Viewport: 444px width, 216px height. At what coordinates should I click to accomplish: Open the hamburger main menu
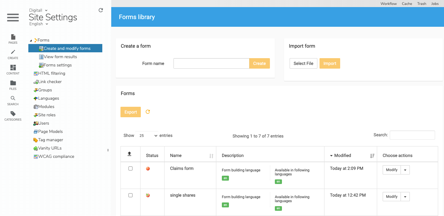coord(13,18)
